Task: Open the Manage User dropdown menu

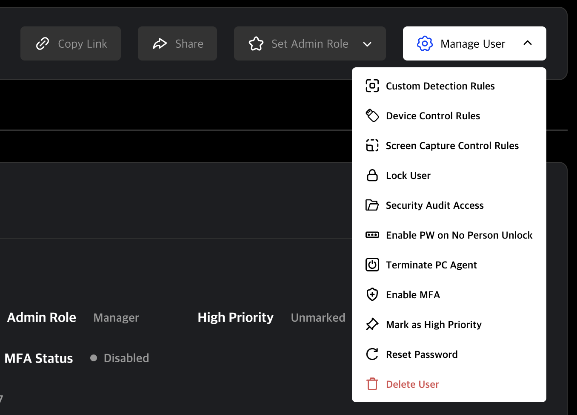Action: coord(474,43)
